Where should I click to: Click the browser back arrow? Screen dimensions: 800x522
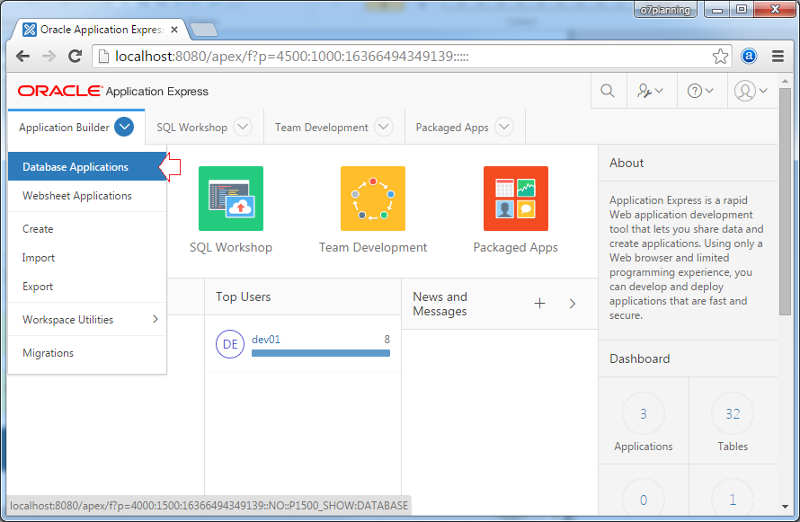coord(23,56)
